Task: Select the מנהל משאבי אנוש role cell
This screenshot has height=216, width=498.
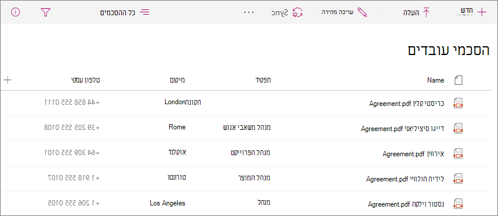Action: 247,128
